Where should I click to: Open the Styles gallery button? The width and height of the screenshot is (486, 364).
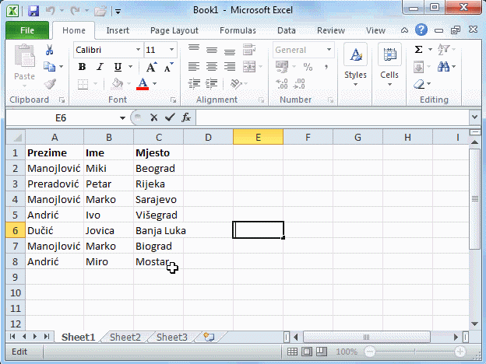coord(355,64)
